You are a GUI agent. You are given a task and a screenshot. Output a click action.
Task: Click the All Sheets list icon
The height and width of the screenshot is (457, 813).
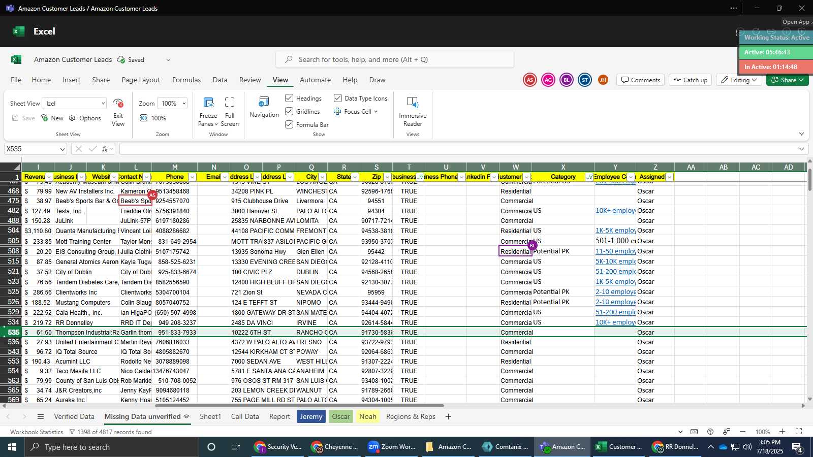point(41,416)
